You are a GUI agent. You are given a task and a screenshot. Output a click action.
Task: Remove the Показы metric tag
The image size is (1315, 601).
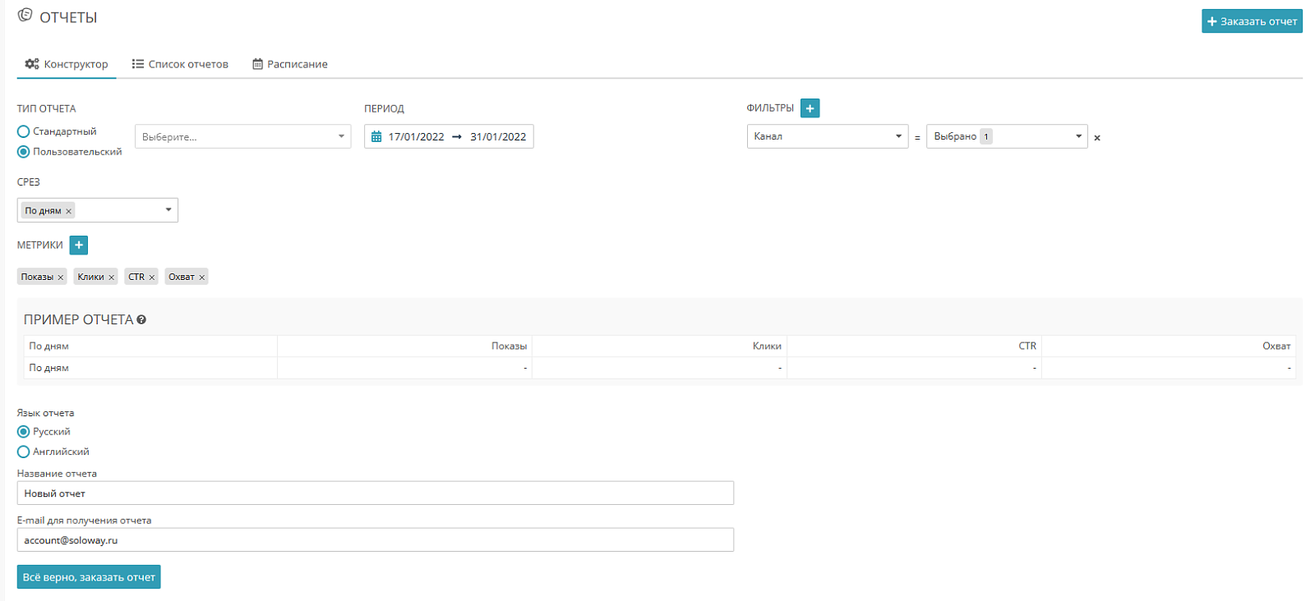click(61, 278)
